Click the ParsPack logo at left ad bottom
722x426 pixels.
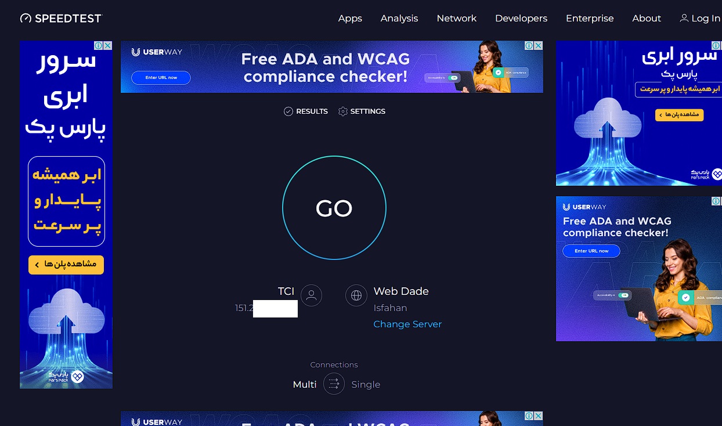pos(66,377)
